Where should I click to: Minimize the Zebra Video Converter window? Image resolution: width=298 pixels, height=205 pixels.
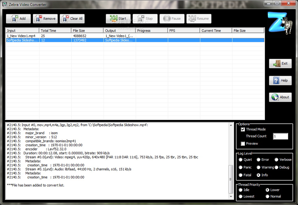coord(269,3)
